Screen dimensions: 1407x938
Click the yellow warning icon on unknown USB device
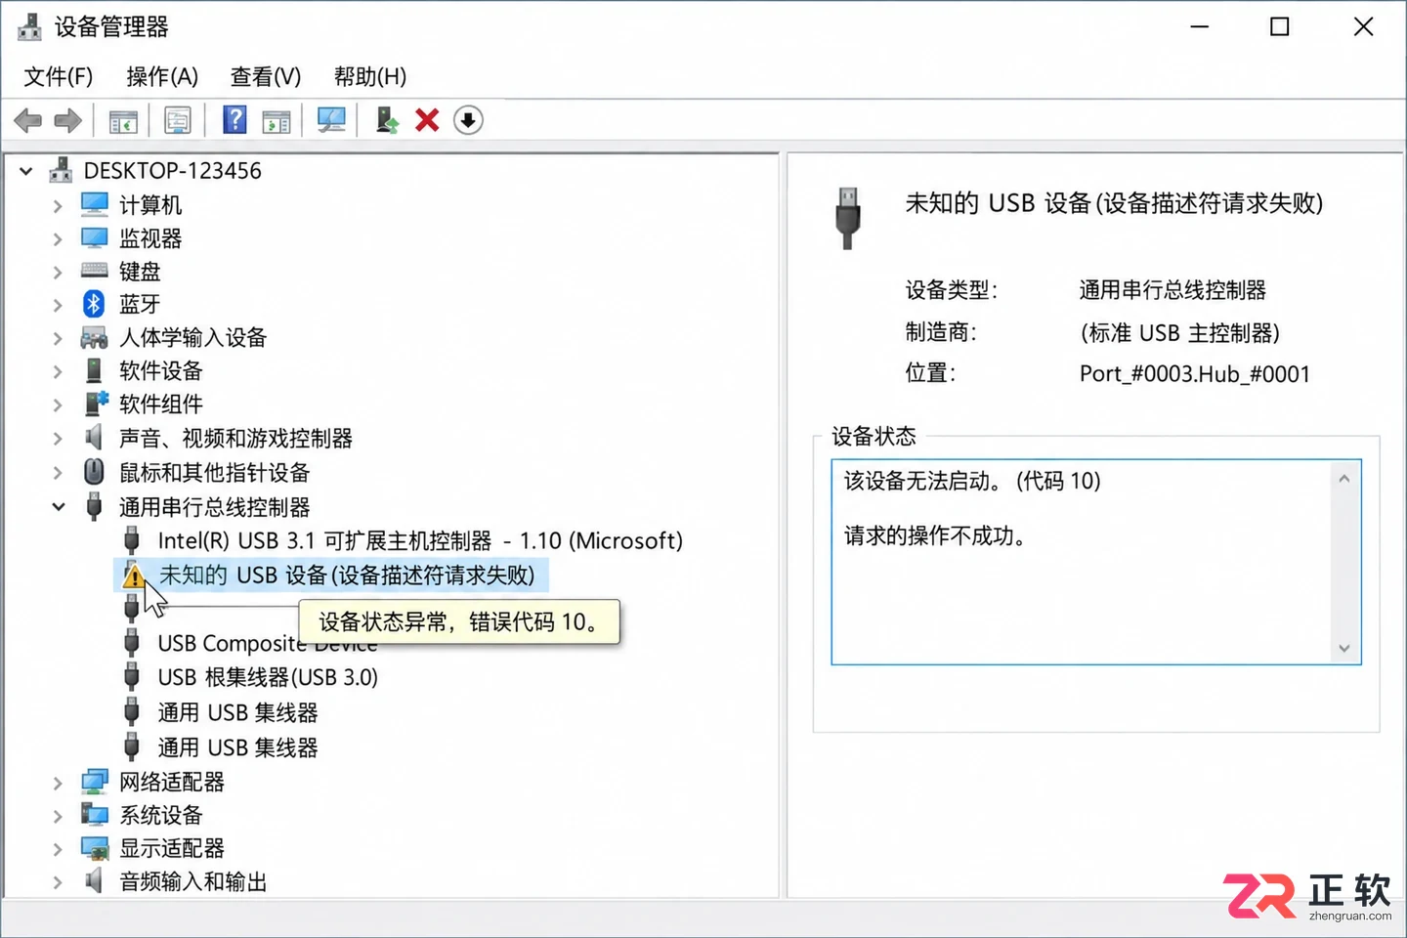134,576
